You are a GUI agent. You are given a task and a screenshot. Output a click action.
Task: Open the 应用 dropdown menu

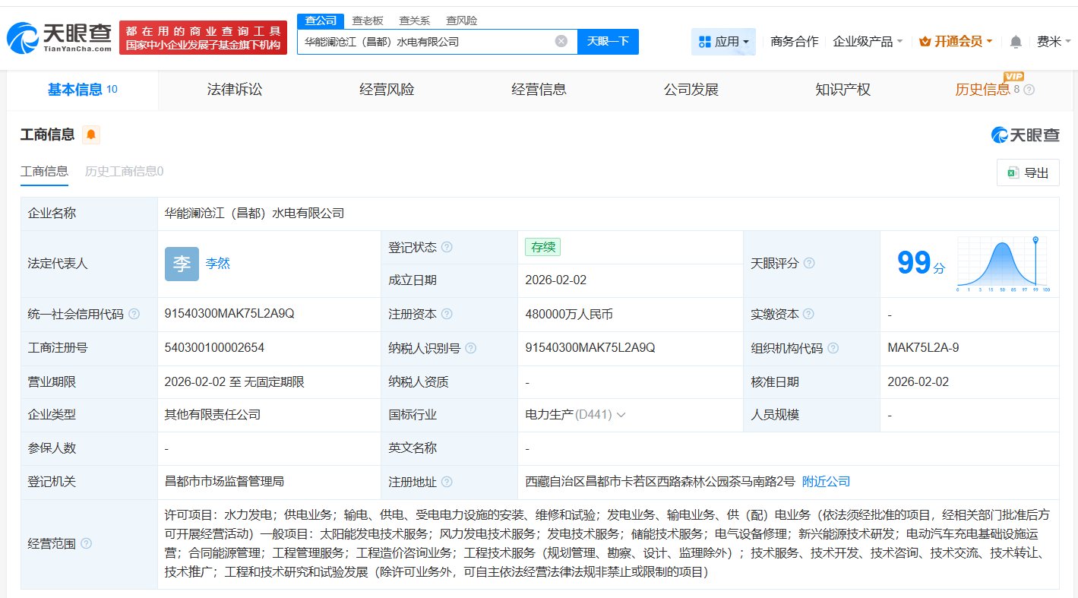(x=723, y=42)
